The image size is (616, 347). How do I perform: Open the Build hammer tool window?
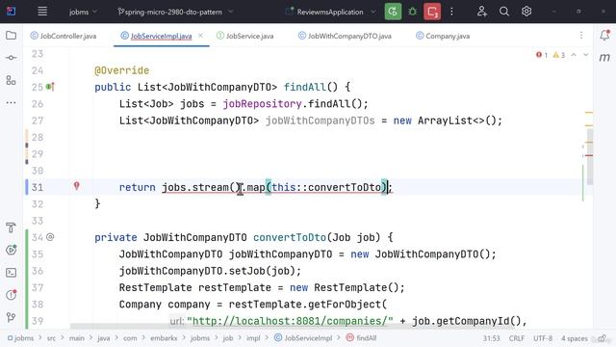(11, 227)
